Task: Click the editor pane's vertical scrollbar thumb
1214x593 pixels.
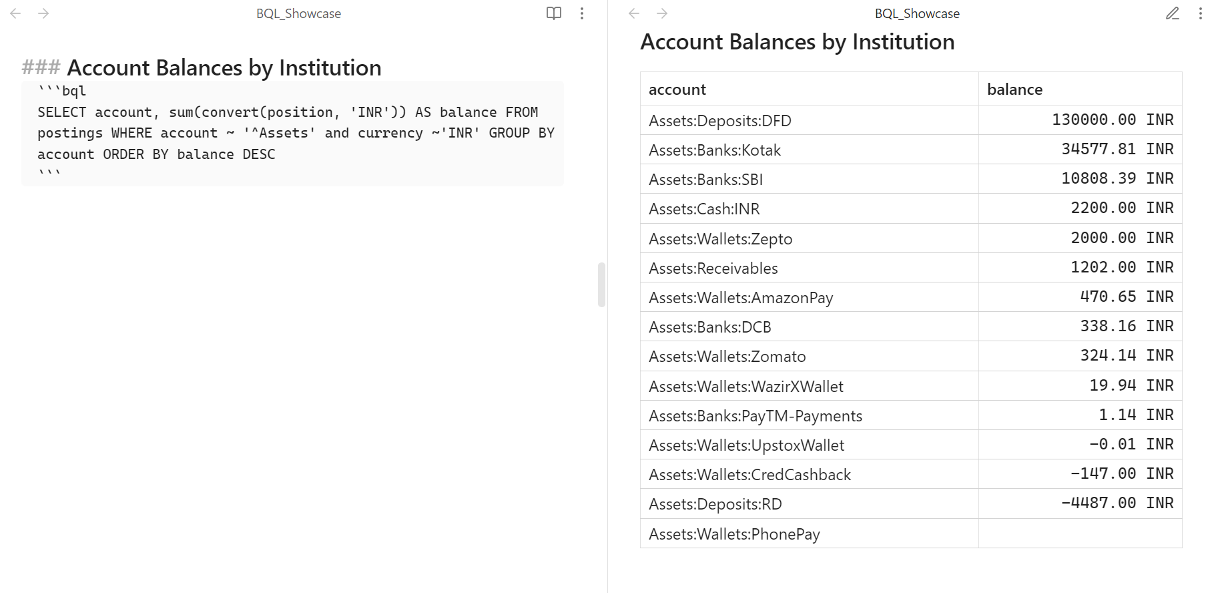Action: pyautogui.click(x=601, y=284)
